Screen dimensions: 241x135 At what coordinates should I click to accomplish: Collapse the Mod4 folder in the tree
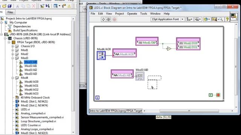(13, 78)
